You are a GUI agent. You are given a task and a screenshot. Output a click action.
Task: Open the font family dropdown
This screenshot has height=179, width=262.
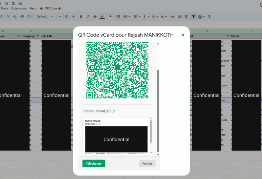tap(45, 16)
